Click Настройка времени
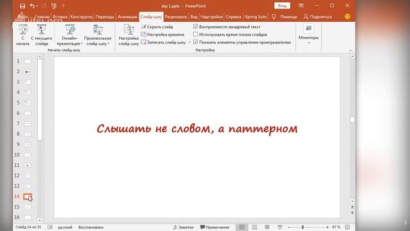 pos(163,34)
